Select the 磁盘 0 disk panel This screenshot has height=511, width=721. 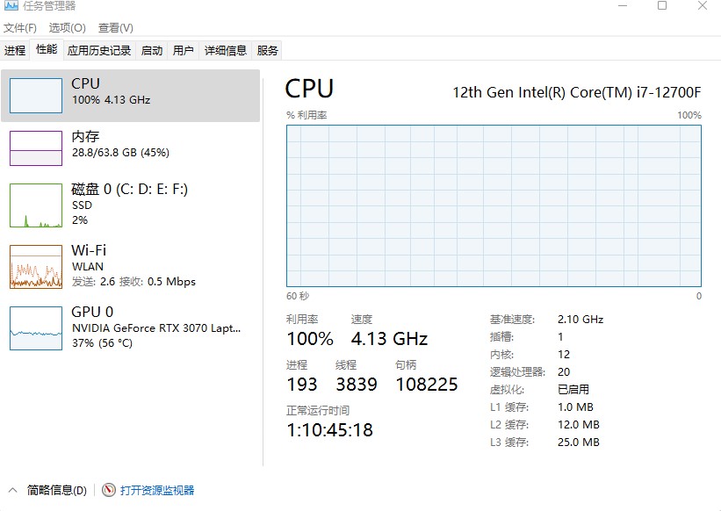coord(132,205)
